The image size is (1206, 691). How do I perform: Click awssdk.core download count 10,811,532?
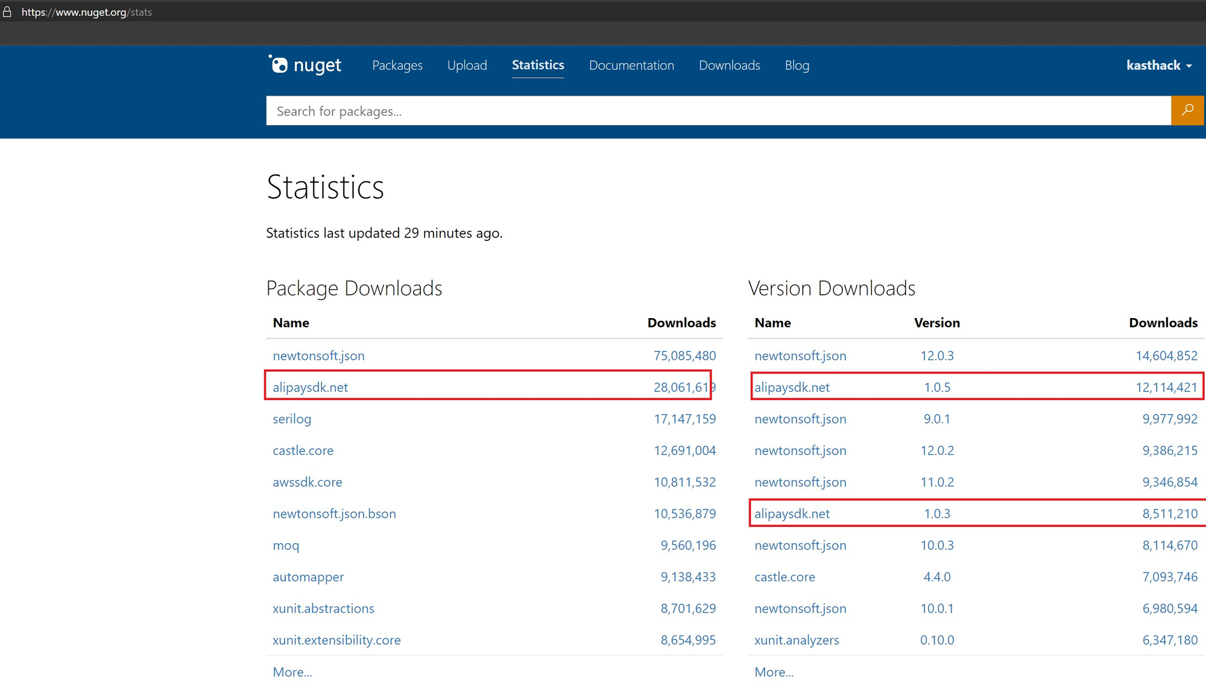click(x=684, y=482)
